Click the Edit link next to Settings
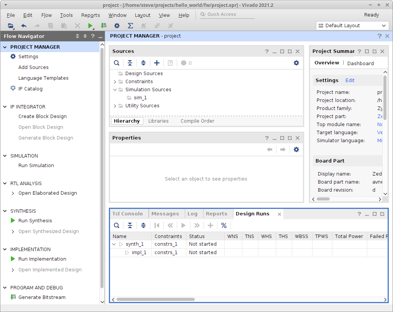 point(350,80)
